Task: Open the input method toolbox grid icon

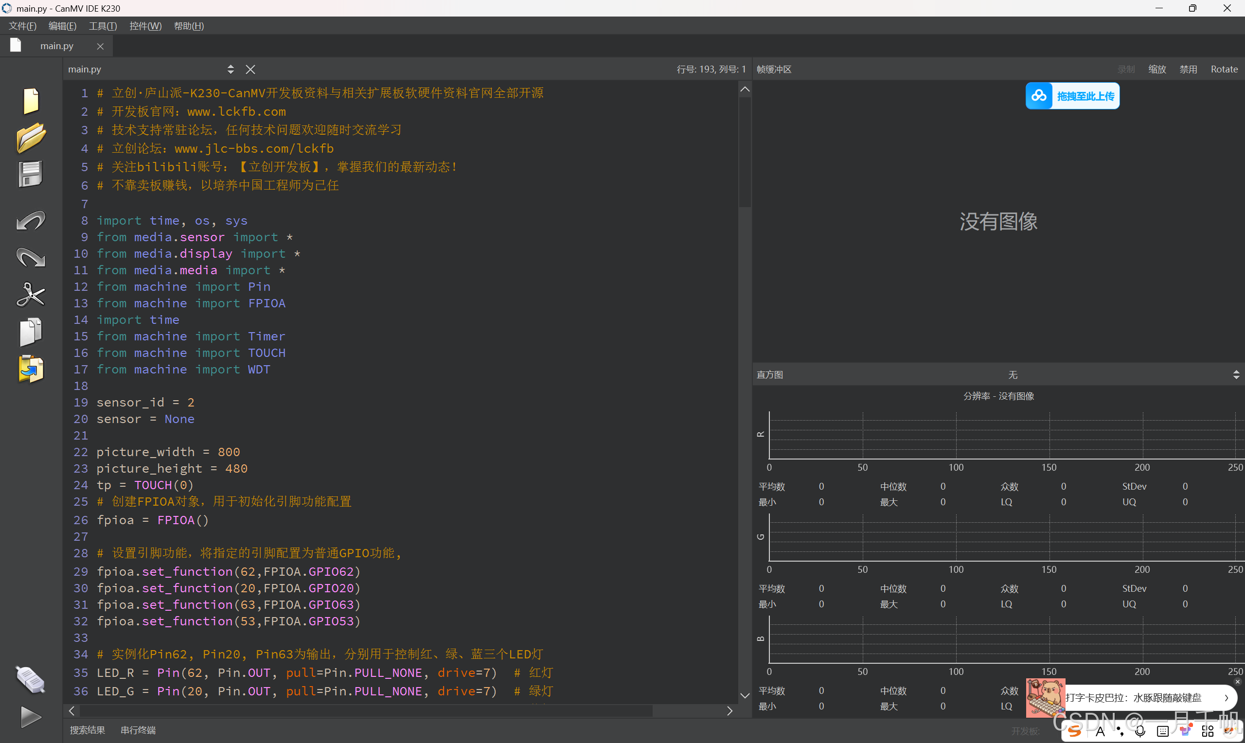Action: pos(1208,731)
